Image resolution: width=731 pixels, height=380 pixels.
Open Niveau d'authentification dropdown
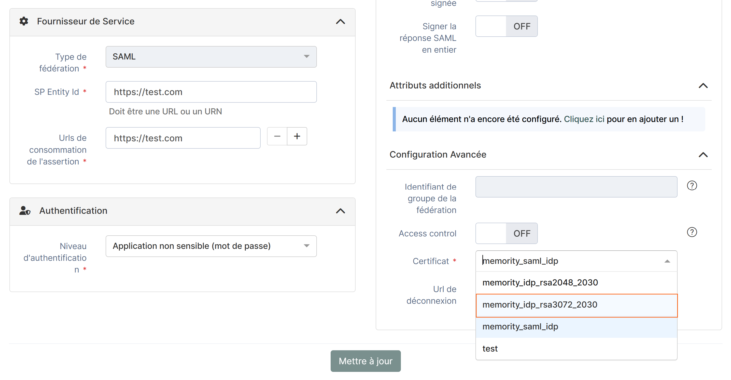pos(211,246)
